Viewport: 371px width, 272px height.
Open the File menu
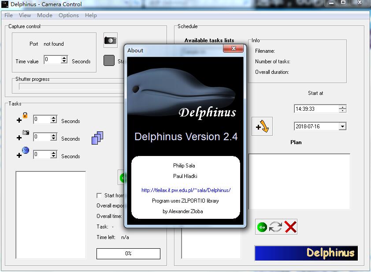(x=8, y=15)
